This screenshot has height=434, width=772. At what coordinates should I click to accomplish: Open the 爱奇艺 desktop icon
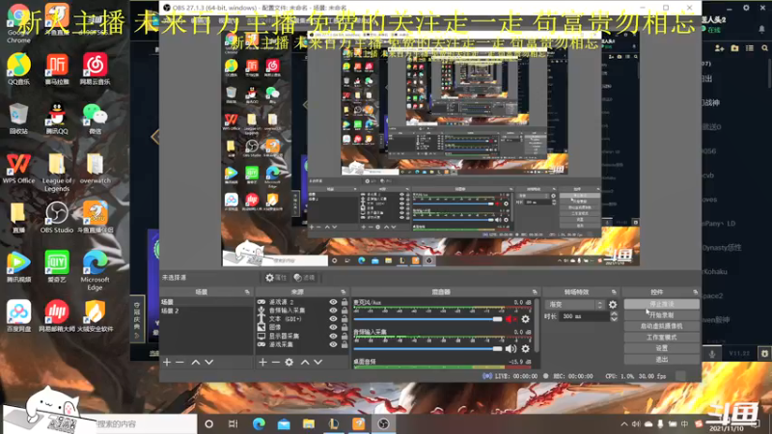coord(57,266)
